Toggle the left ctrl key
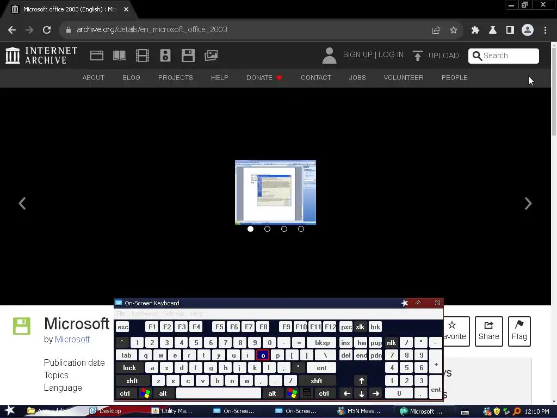The width and height of the screenshot is (557, 418). pyautogui.click(x=125, y=393)
